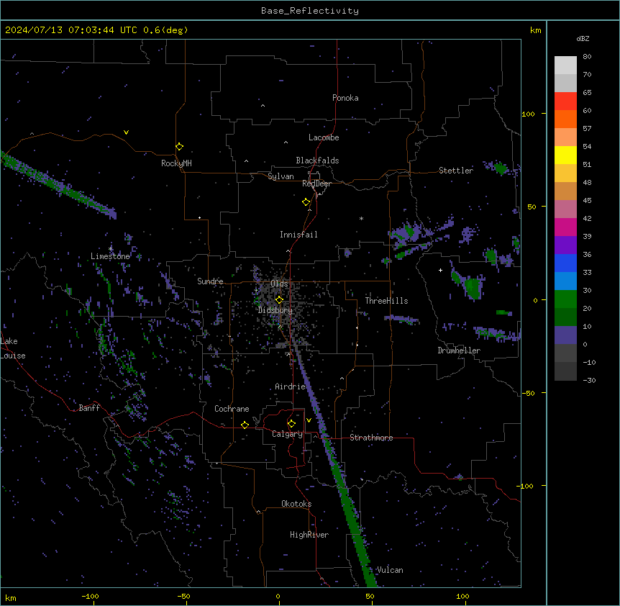The image size is (620, 606).
Task: Click the Limestone map label
Action: tap(110, 256)
